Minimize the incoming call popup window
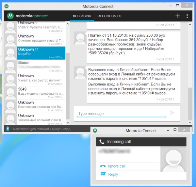The height and width of the screenshot is (187, 196). coord(168,130)
